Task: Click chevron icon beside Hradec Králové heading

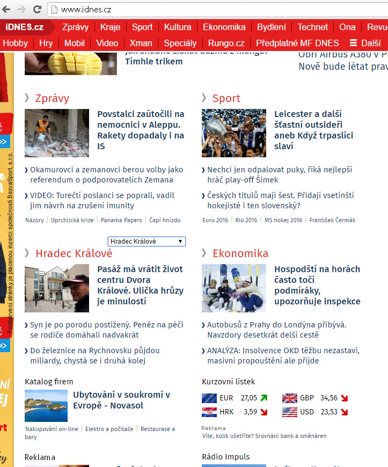Action: [x=27, y=253]
